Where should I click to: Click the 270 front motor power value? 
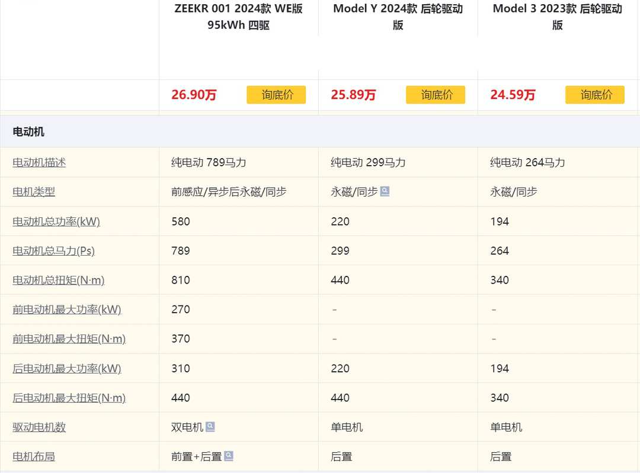coord(181,310)
